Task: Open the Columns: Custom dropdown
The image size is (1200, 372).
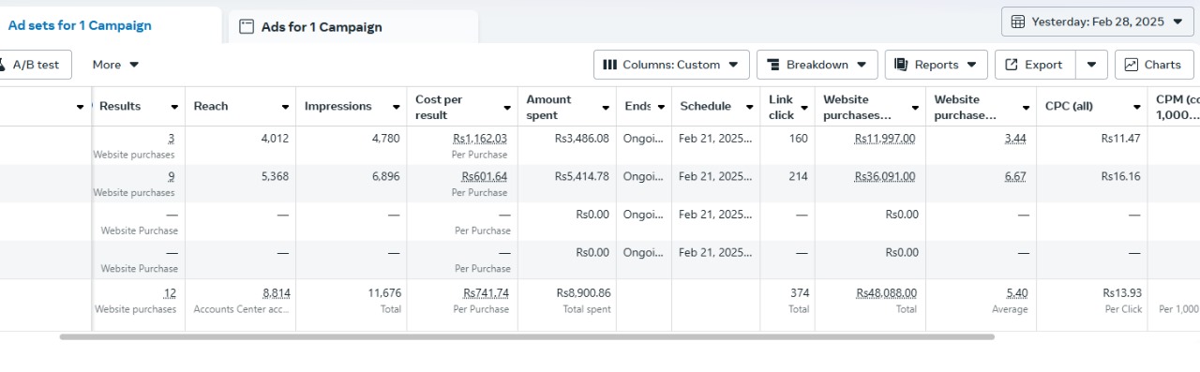Action: tap(671, 65)
